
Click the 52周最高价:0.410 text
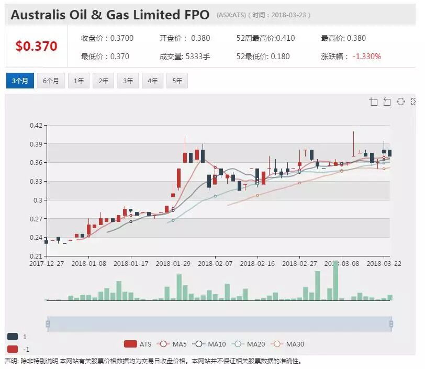266,38
